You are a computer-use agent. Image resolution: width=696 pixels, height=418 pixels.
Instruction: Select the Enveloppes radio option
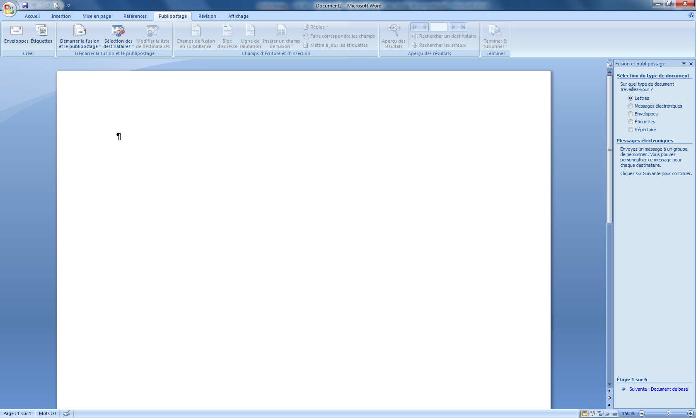coord(631,114)
